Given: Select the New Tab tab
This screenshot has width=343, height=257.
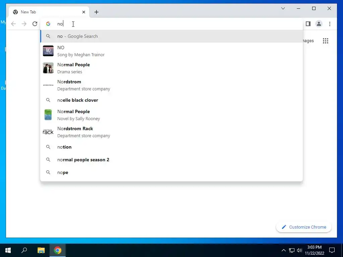Looking at the screenshot, I should point(49,12).
